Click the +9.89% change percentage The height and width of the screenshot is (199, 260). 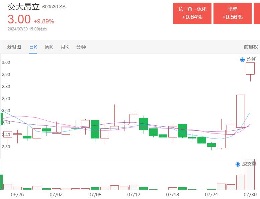click(44, 21)
